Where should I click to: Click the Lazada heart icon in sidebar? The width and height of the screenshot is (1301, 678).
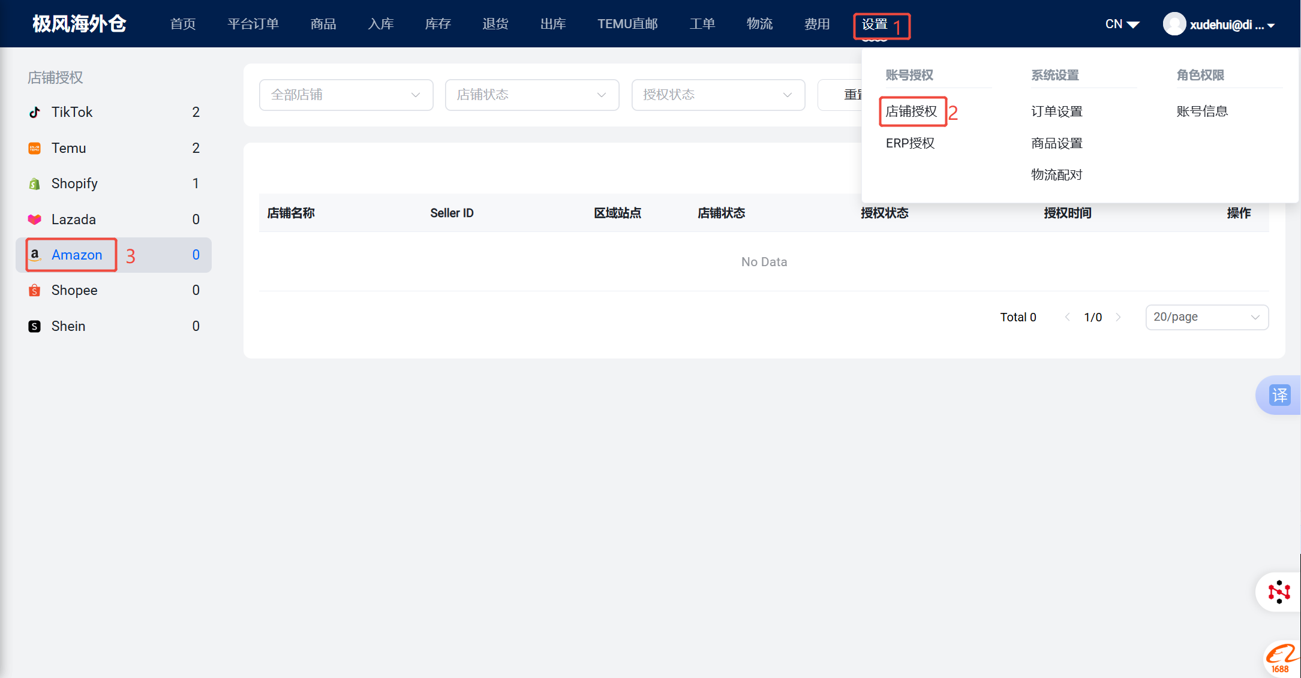35,219
